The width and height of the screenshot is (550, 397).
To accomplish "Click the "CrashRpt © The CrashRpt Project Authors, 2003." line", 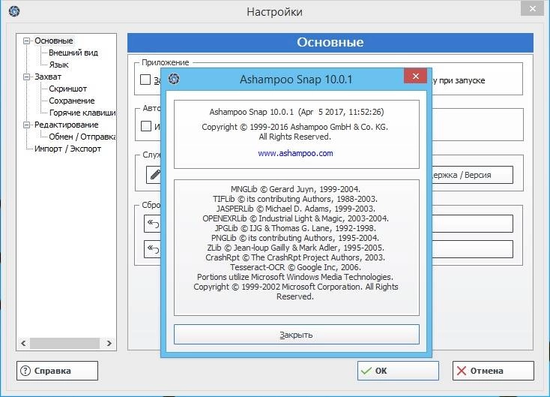I will tap(295, 257).
